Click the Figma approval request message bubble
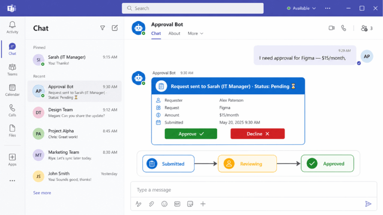The height and width of the screenshot is (215, 383). (x=305, y=55)
